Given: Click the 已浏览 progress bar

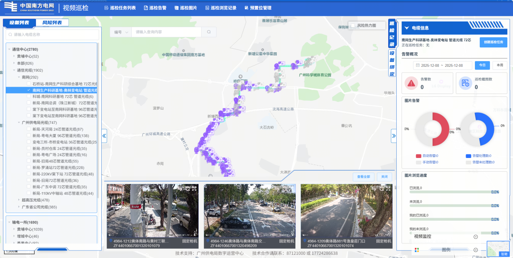Looking at the screenshot, I should point(450,192).
